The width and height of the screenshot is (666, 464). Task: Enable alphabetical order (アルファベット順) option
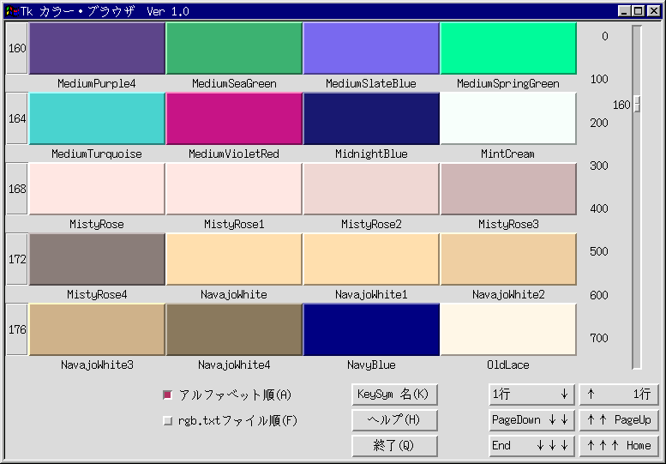168,395
